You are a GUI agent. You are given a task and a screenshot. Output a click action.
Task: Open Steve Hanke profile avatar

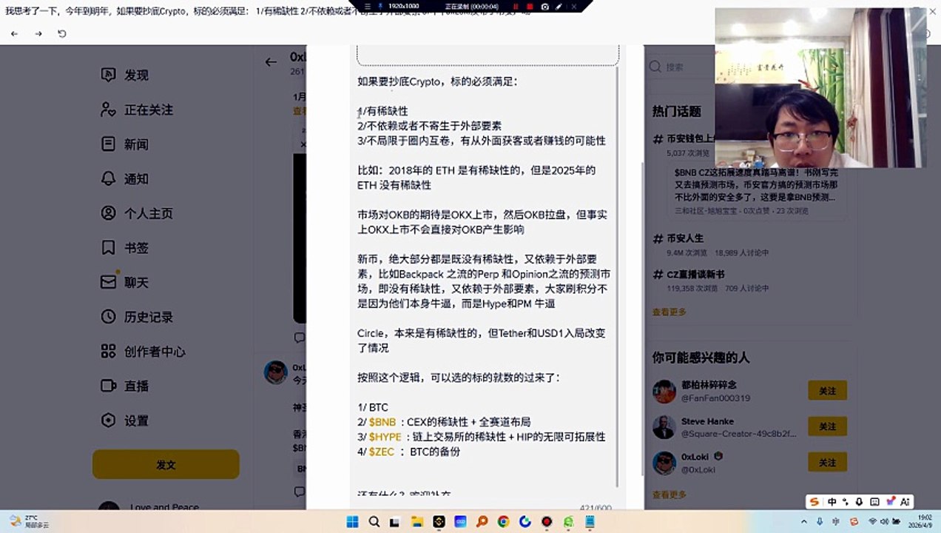(664, 426)
